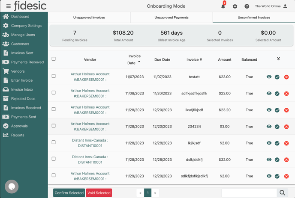Screen dimensions: 295x198
Task: Select page 1 in pagination
Action: pos(148,193)
